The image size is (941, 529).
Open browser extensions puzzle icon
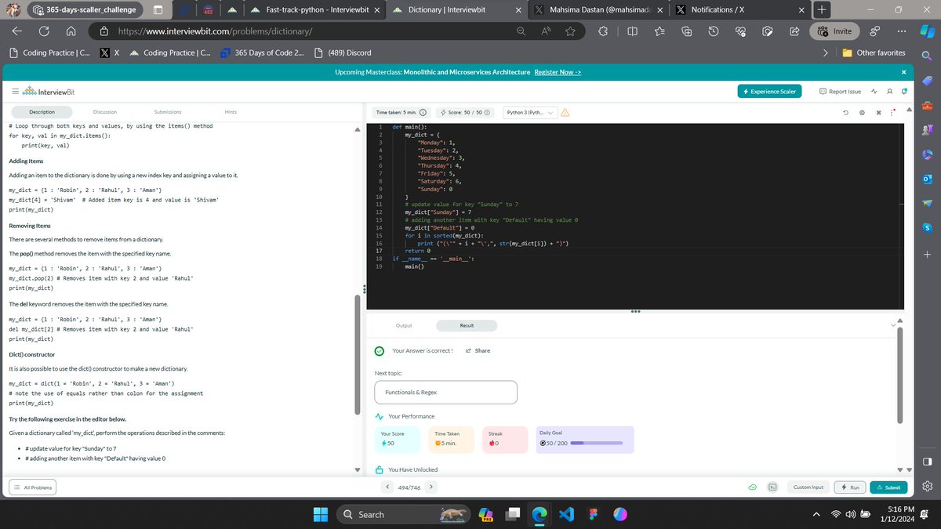point(603,31)
